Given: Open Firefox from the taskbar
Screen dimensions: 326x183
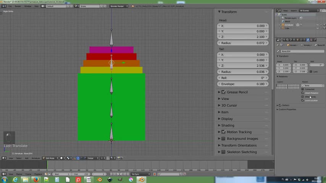Looking at the screenshot, I should [36, 180].
